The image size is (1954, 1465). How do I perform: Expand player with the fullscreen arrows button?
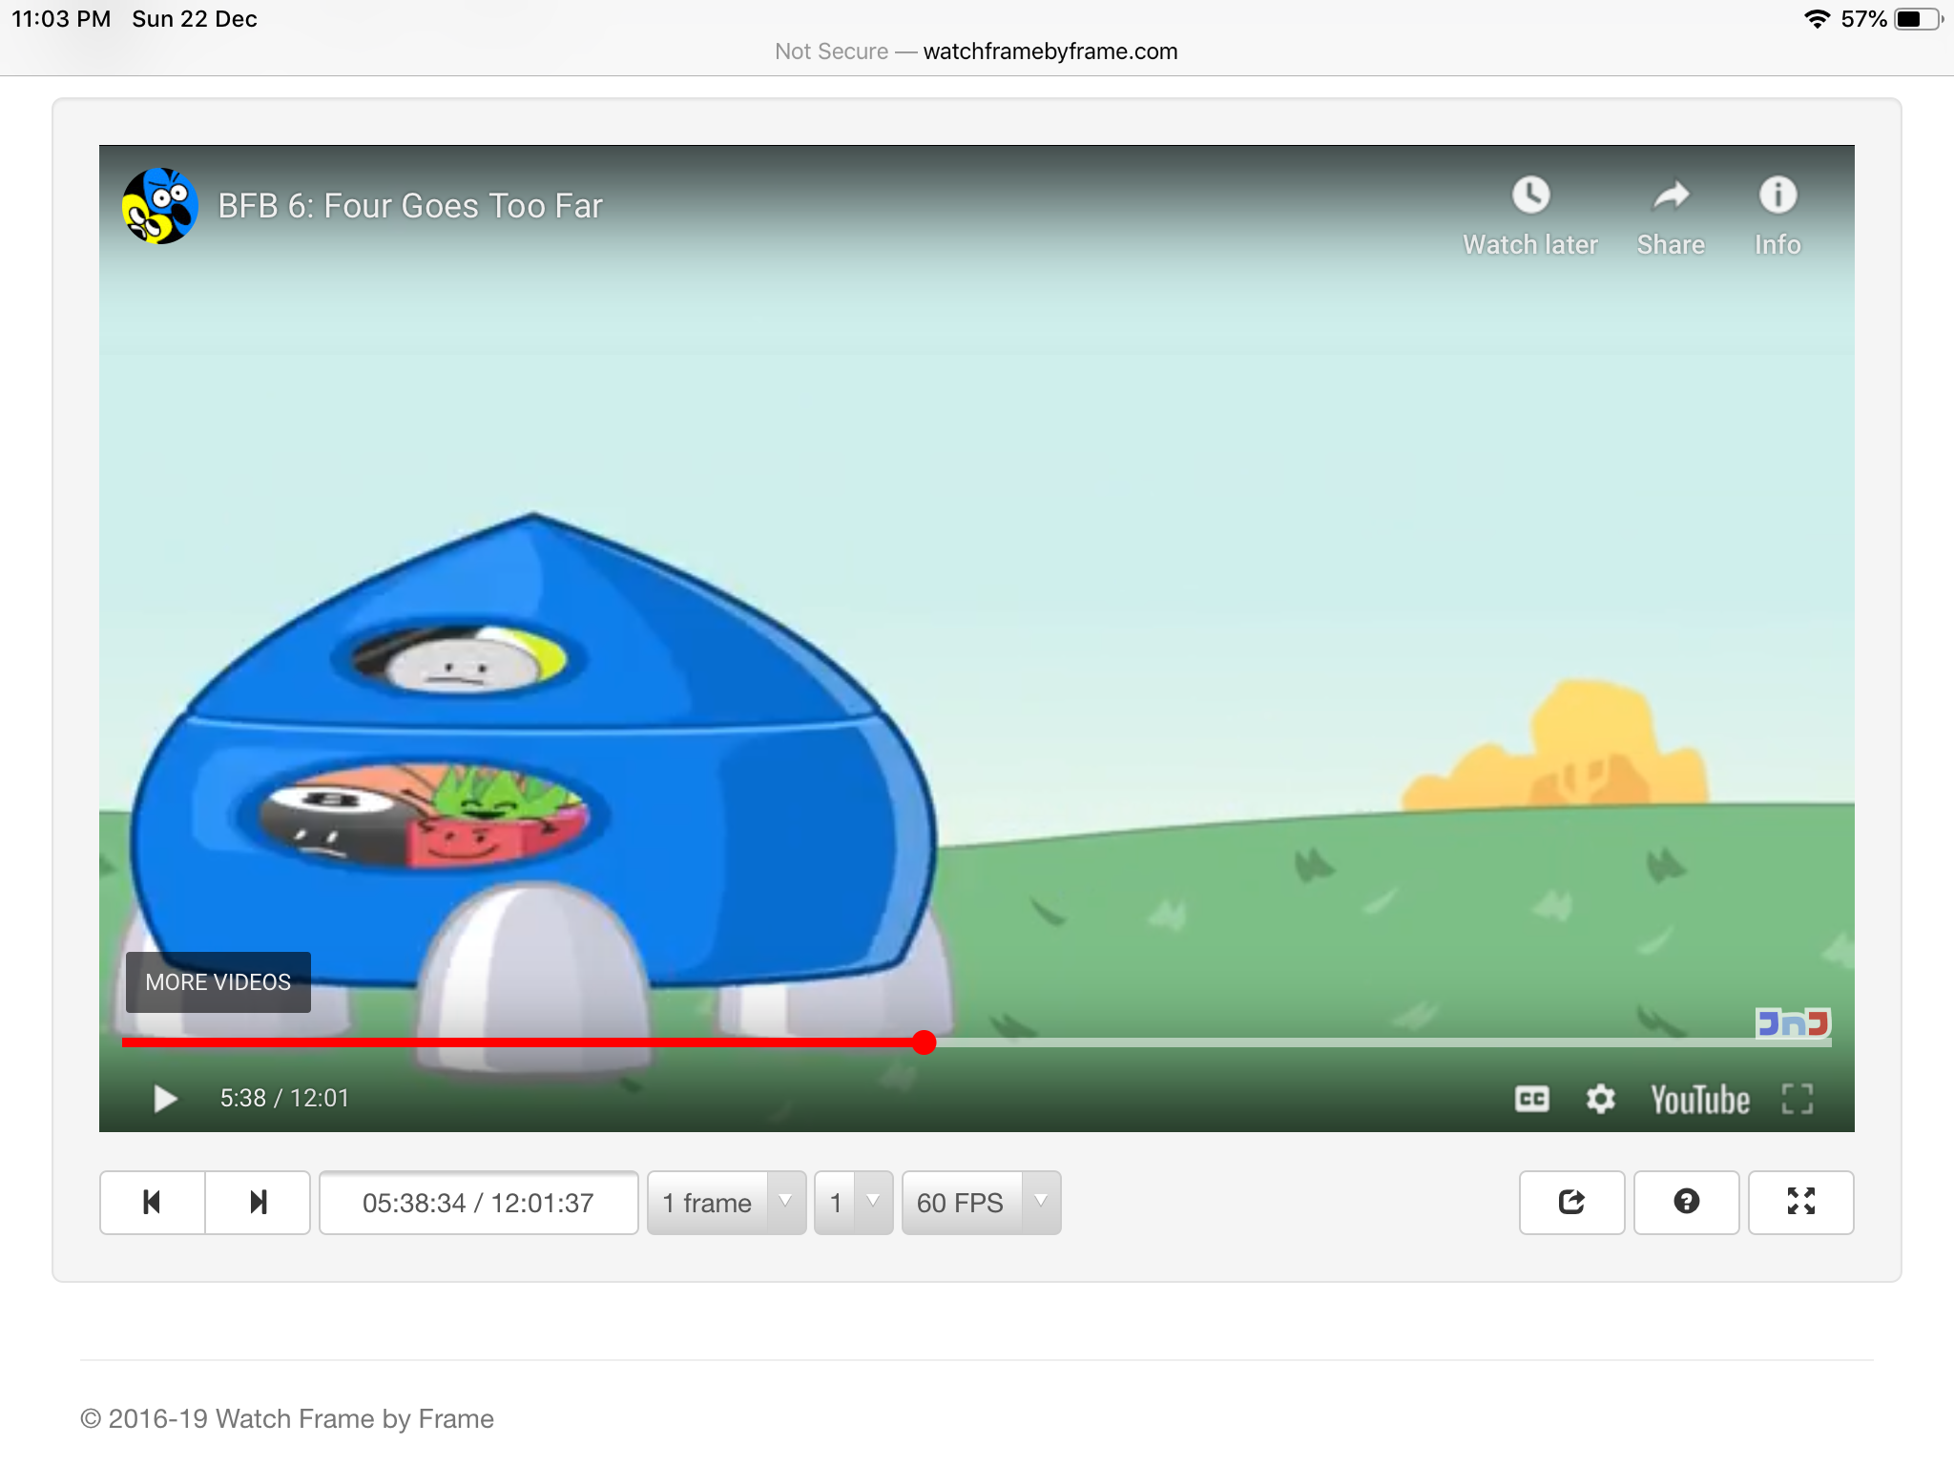[x=1800, y=1202]
